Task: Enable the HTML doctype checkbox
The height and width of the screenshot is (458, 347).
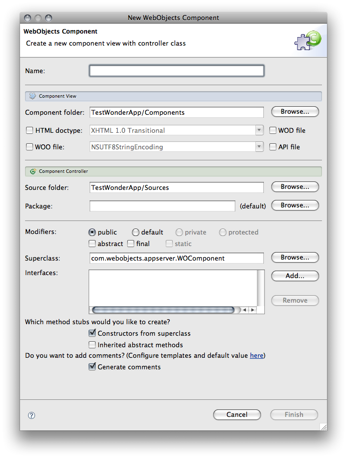Action: pyautogui.click(x=30, y=130)
